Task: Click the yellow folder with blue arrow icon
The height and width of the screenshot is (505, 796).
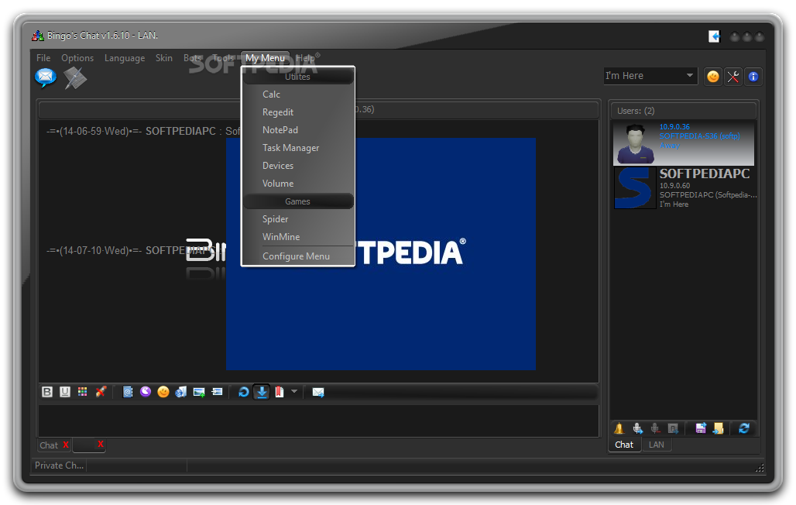Action: (719, 428)
